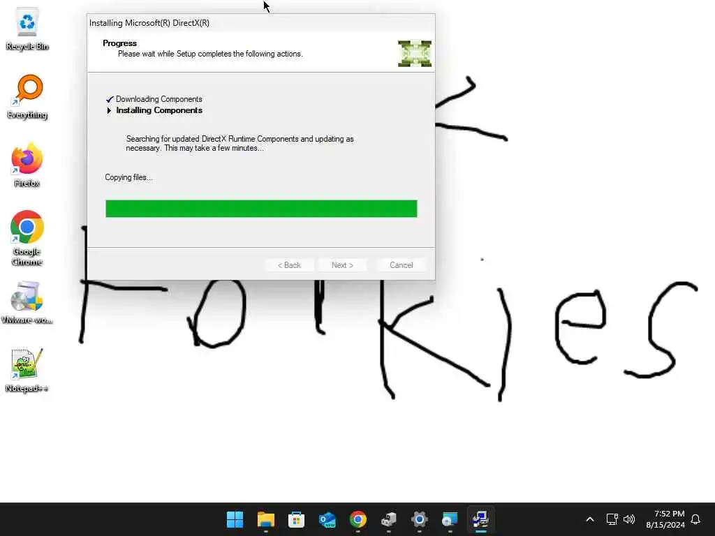
Task: Click the disabled Next button
Action: (342, 265)
